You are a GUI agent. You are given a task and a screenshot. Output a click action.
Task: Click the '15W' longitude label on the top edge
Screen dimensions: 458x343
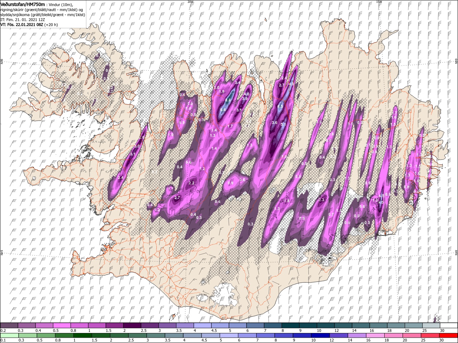click(x=379, y=2)
